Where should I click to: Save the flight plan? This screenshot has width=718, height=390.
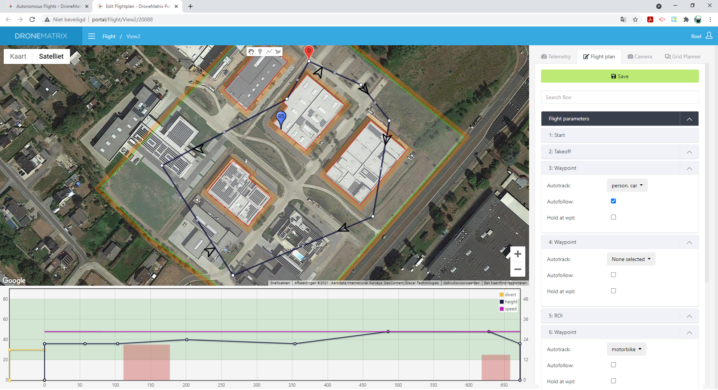pos(620,76)
